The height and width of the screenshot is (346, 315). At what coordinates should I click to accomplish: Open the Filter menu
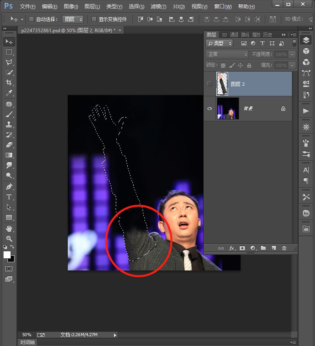(158, 6)
